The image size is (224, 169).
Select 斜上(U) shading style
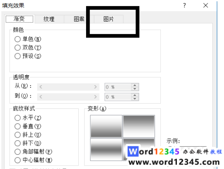point(17,135)
